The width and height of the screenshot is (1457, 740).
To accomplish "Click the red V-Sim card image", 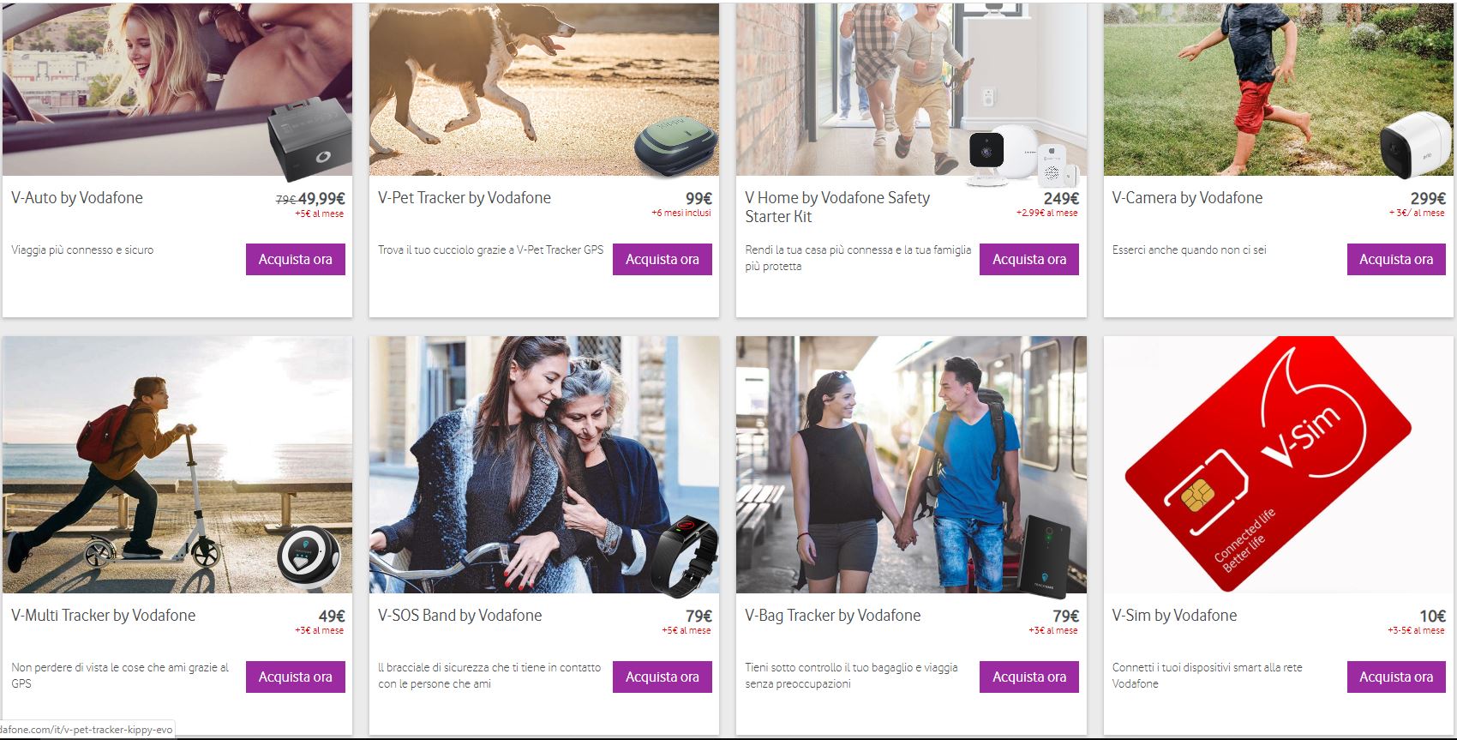I will tap(1278, 464).
